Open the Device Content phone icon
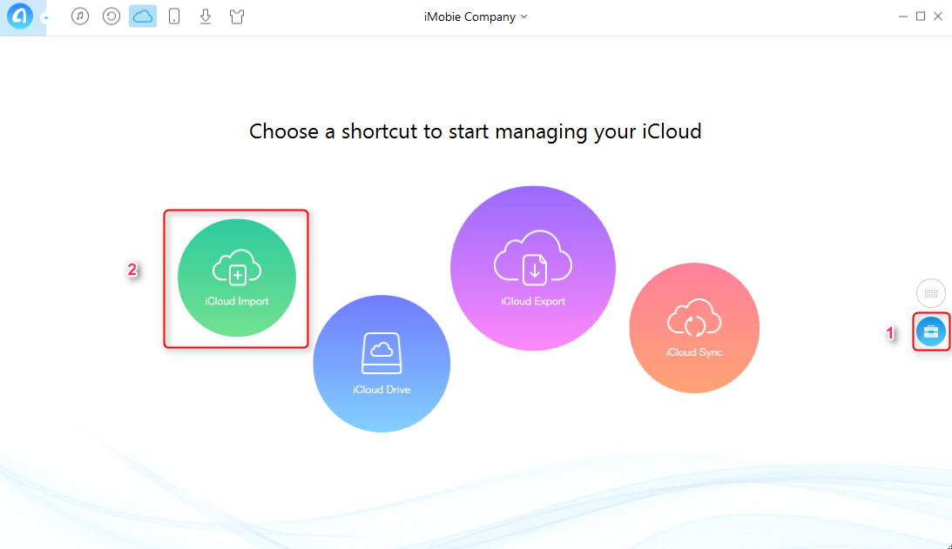The height and width of the screenshot is (549, 952). (174, 17)
